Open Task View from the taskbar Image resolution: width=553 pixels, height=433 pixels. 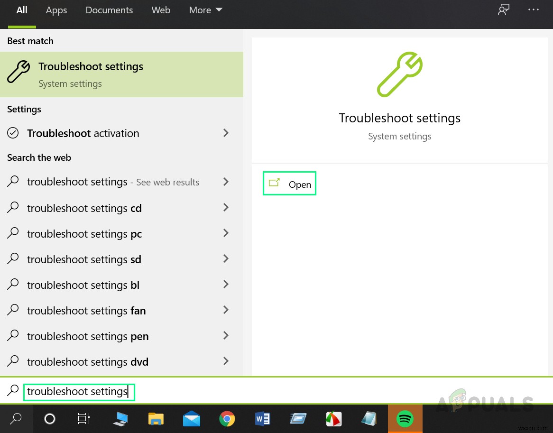coord(84,419)
